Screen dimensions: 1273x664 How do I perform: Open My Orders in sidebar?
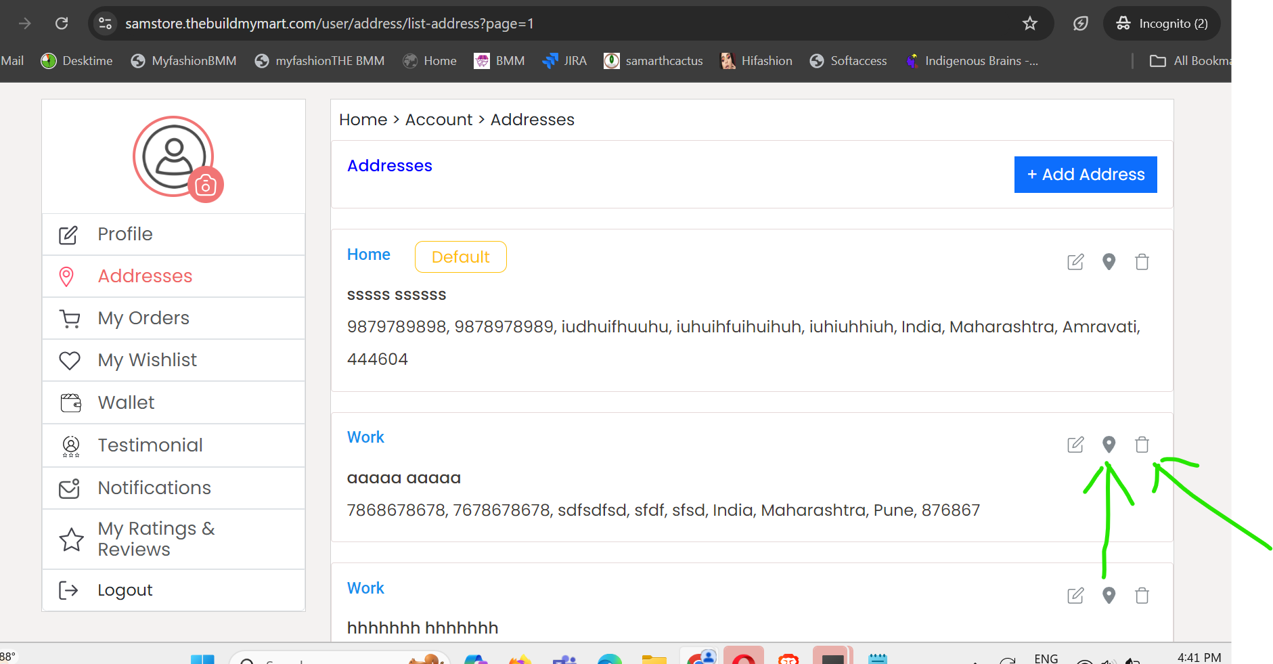tap(174, 318)
